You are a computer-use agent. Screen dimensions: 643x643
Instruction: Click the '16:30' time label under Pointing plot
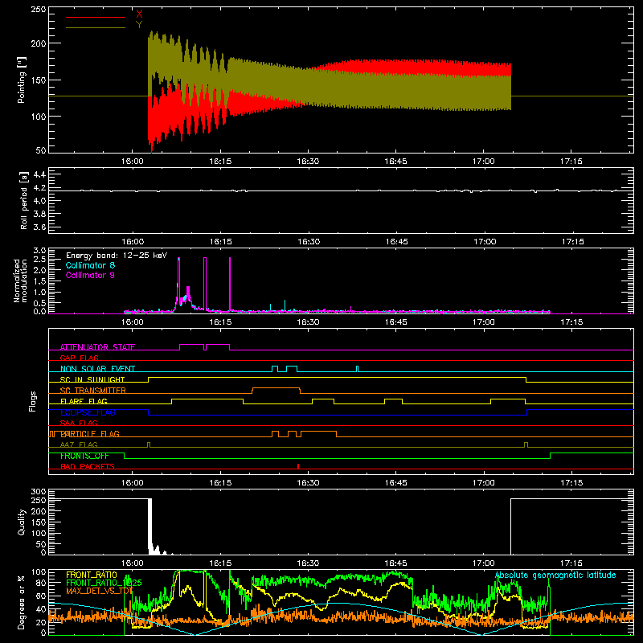(x=308, y=162)
